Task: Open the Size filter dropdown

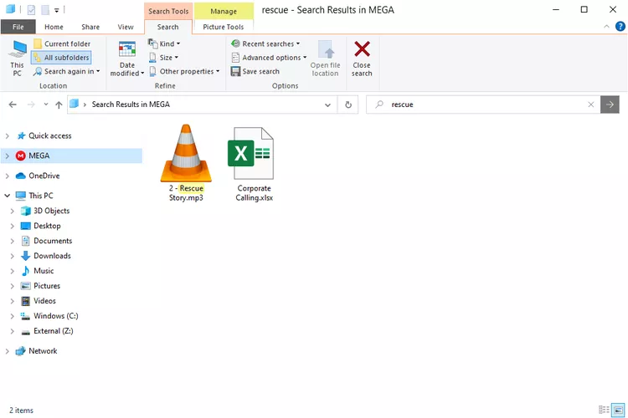Action: click(163, 58)
